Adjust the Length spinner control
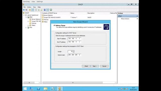 pyautogui.click(x=73, y=51)
